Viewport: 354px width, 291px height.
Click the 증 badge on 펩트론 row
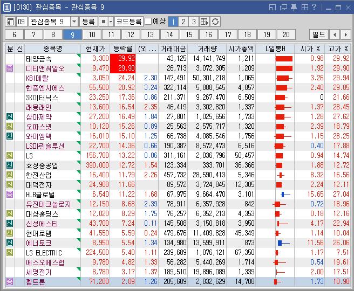tap(10, 281)
